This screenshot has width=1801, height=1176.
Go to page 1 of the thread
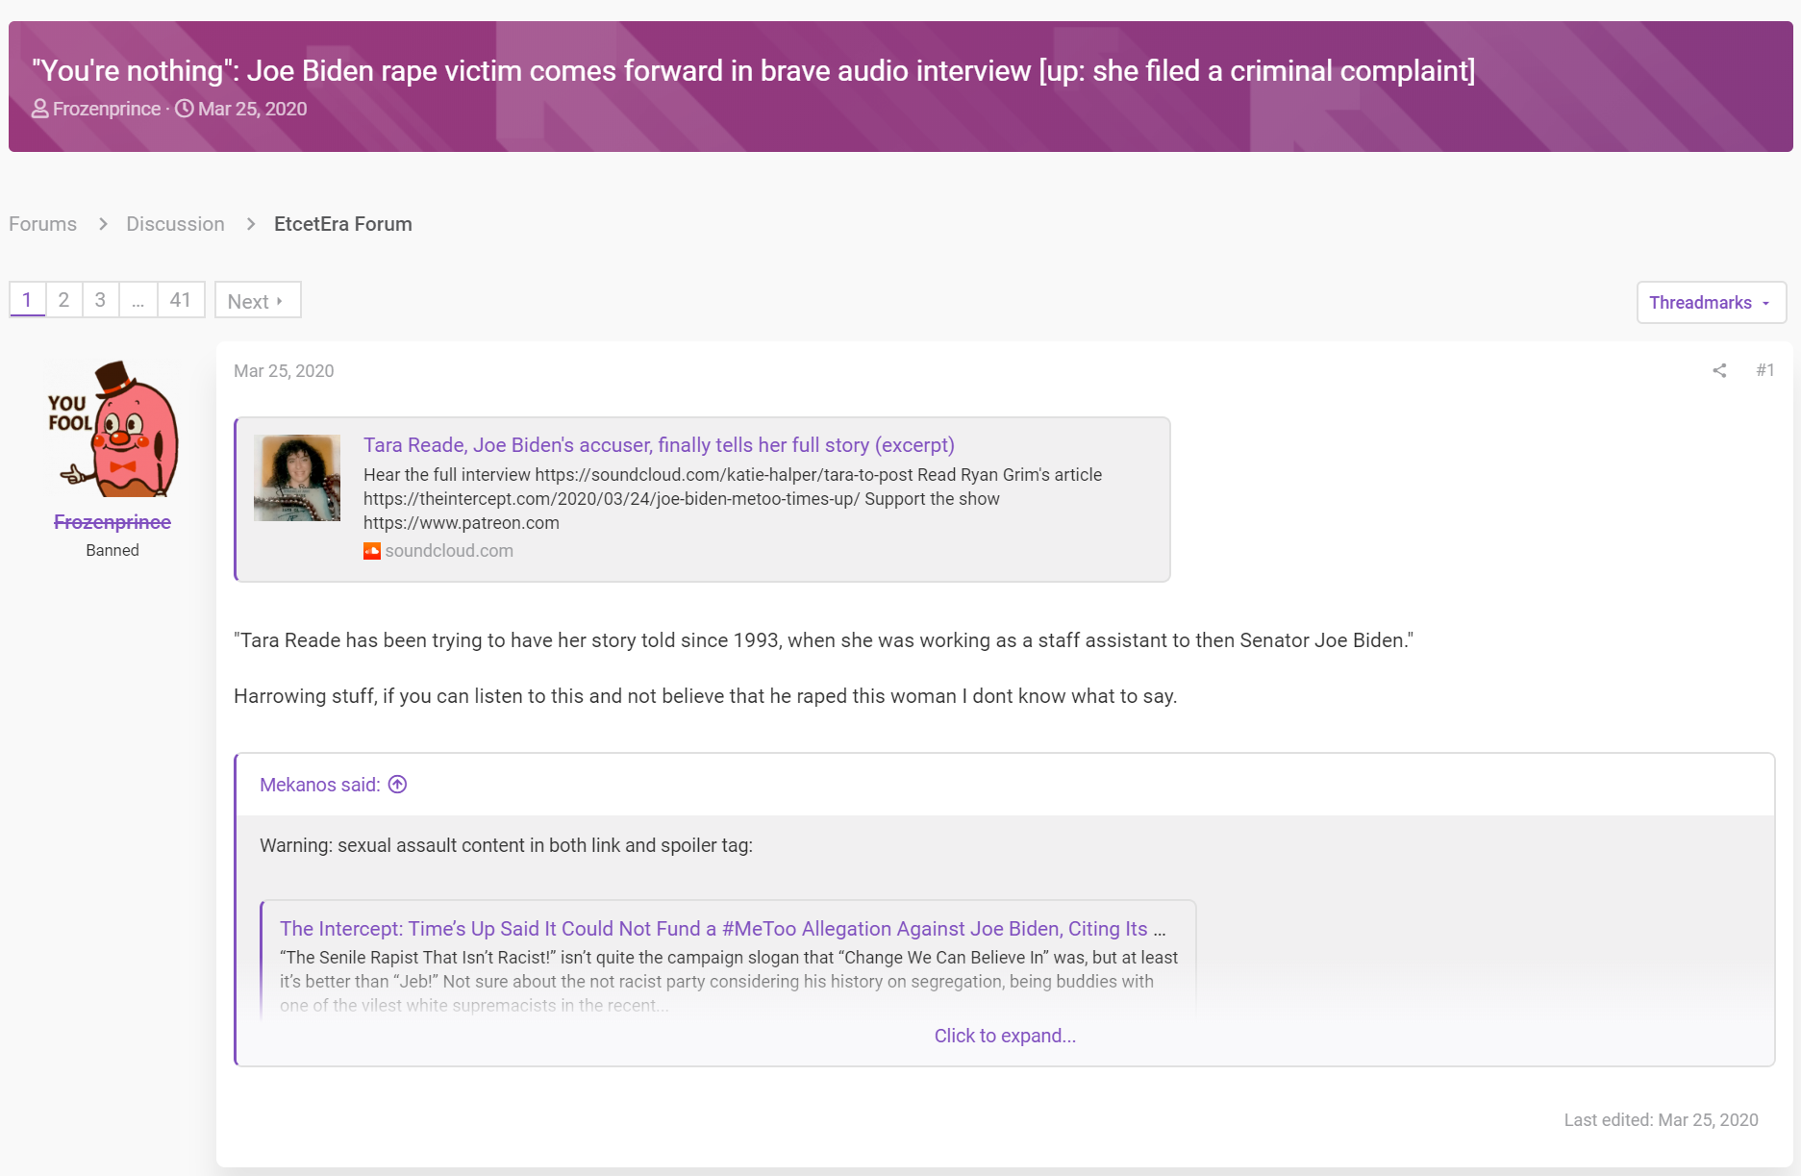pyautogui.click(x=27, y=300)
